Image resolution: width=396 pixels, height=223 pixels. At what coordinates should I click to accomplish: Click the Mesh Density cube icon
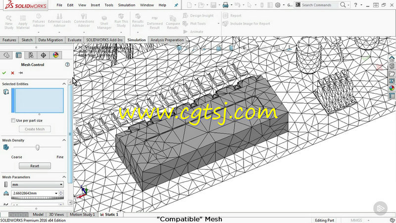[x=6, y=147]
